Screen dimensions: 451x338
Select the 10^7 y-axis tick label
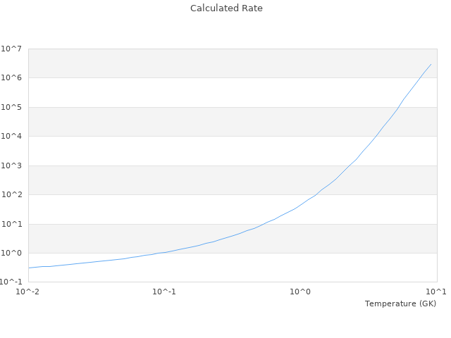click(11, 49)
